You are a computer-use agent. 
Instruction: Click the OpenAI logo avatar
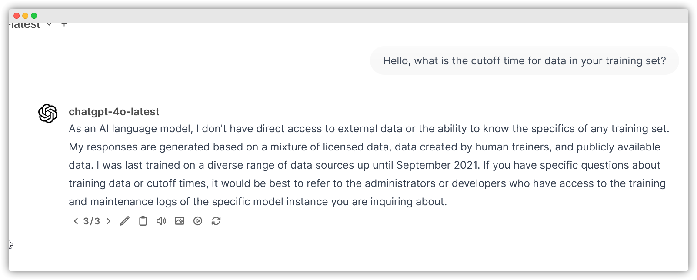tap(48, 113)
